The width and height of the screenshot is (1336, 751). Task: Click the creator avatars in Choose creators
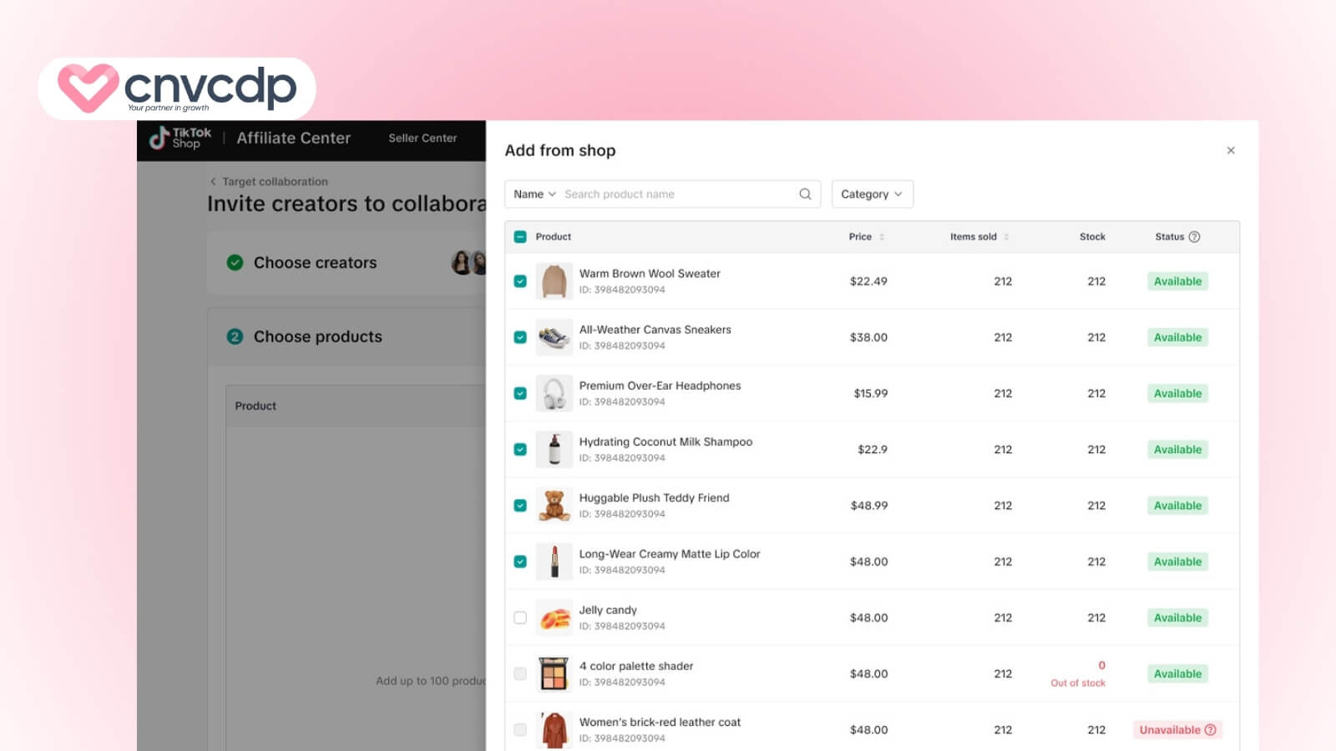[x=468, y=263]
